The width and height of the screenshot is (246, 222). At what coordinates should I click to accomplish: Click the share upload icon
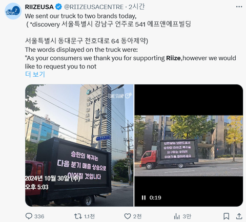point(239,216)
